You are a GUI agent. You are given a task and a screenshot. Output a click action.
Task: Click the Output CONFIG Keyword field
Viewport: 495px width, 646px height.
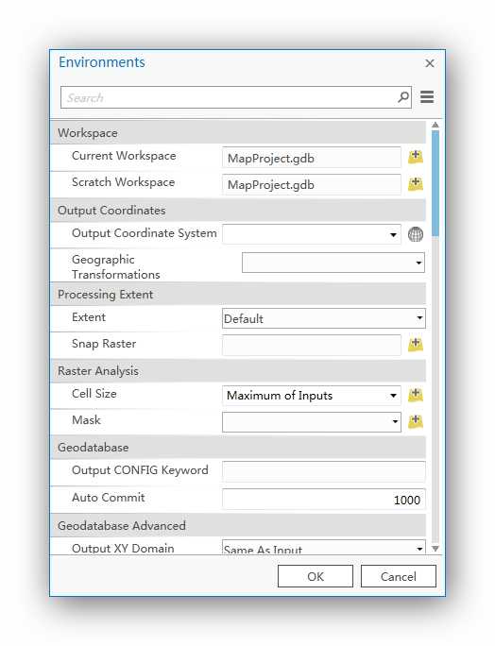323,471
